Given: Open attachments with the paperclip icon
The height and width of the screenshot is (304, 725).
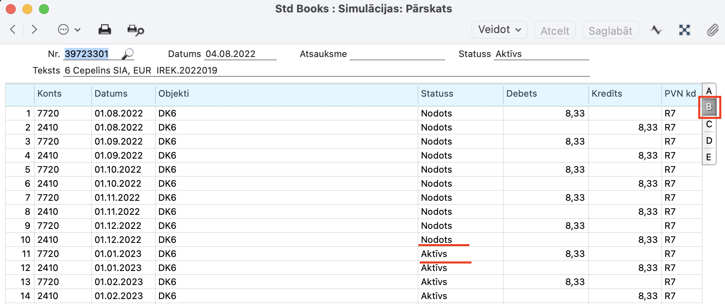Looking at the screenshot, I should (x=713, y=30).
